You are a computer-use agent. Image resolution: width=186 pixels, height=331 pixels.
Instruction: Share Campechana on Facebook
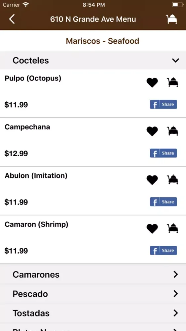coord(163,153)
